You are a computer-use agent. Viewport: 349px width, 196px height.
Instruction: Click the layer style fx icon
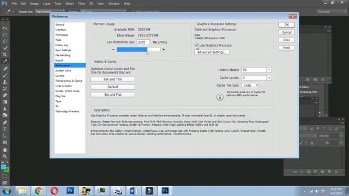point(302,172)
